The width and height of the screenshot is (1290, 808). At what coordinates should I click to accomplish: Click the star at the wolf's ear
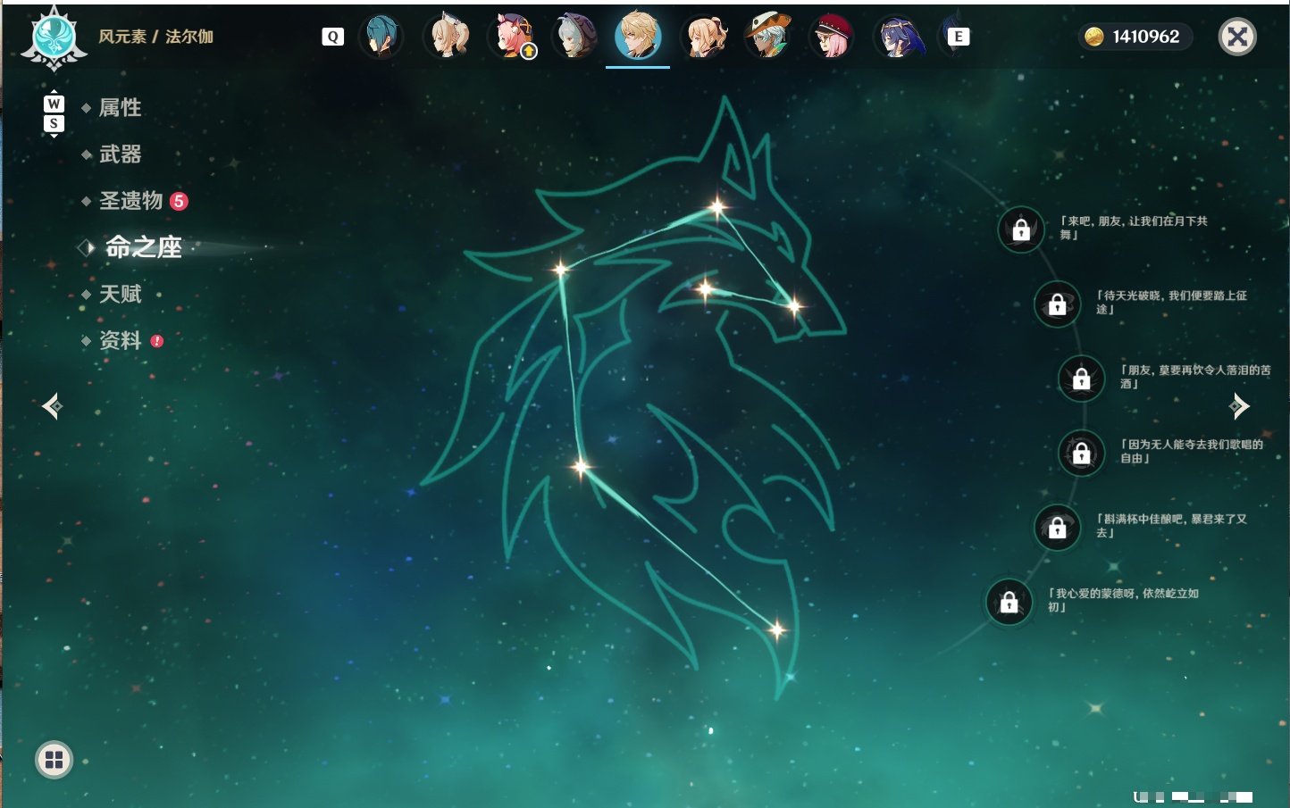click(717, 208)
